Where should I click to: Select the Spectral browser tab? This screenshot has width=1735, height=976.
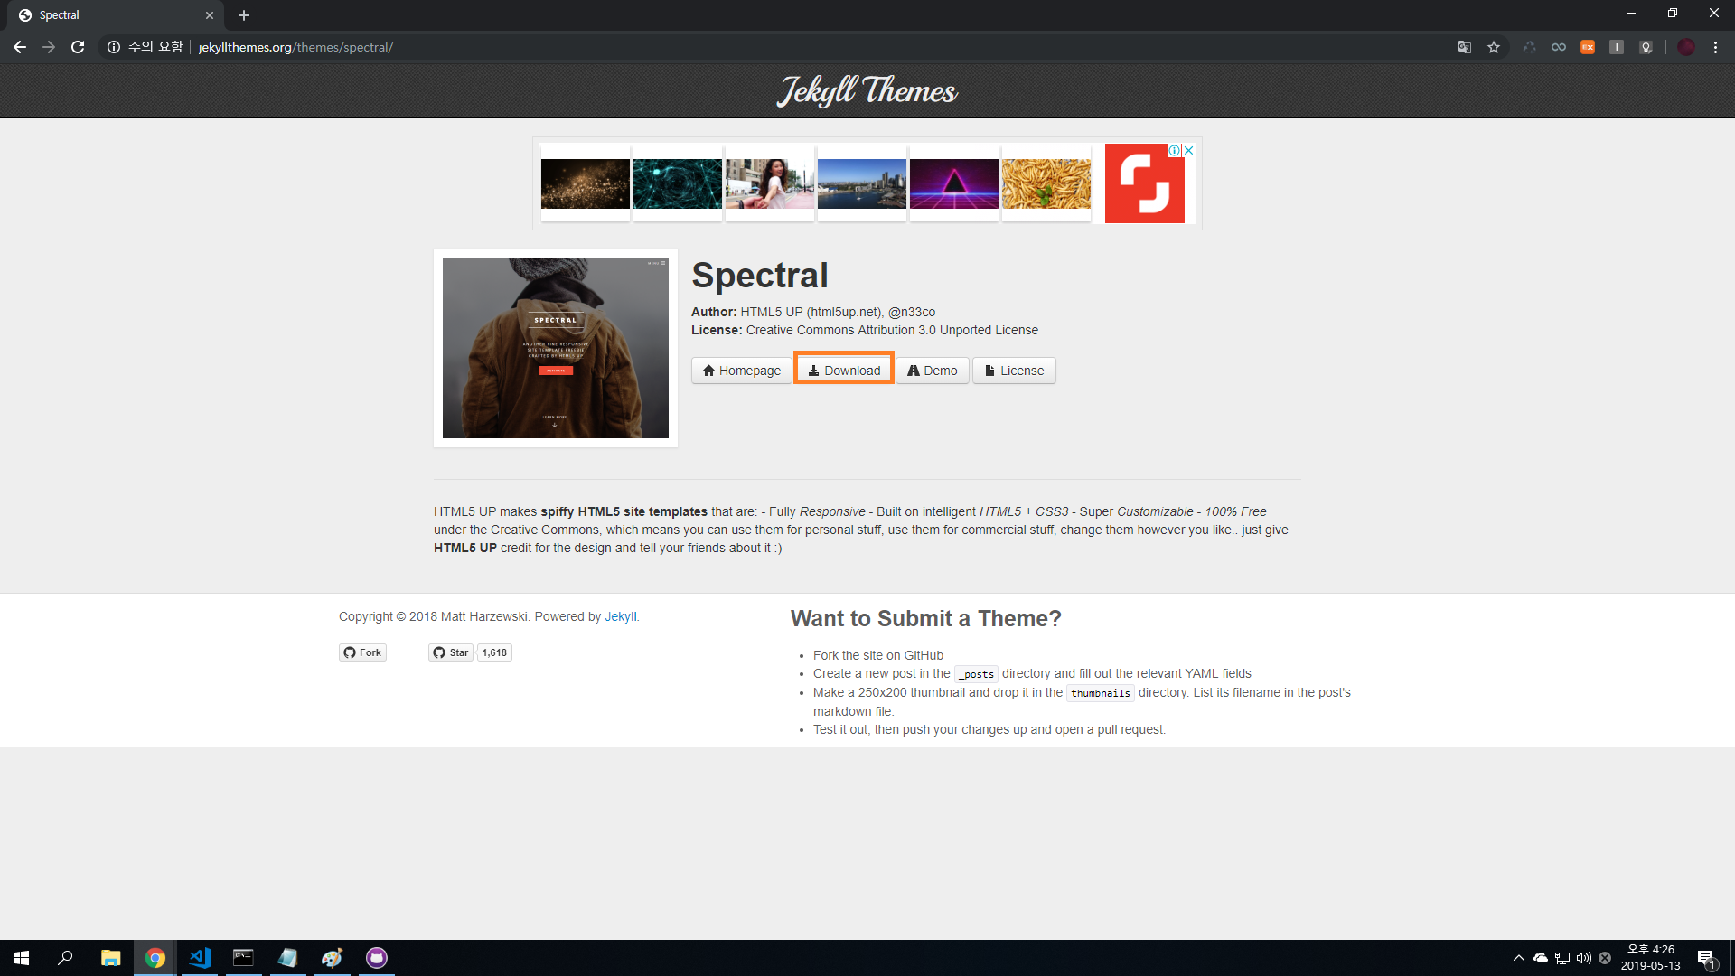point(116,15)
